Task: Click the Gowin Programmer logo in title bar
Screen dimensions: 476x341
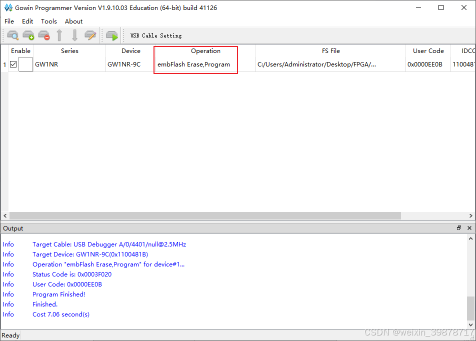Action: (8, 7)
